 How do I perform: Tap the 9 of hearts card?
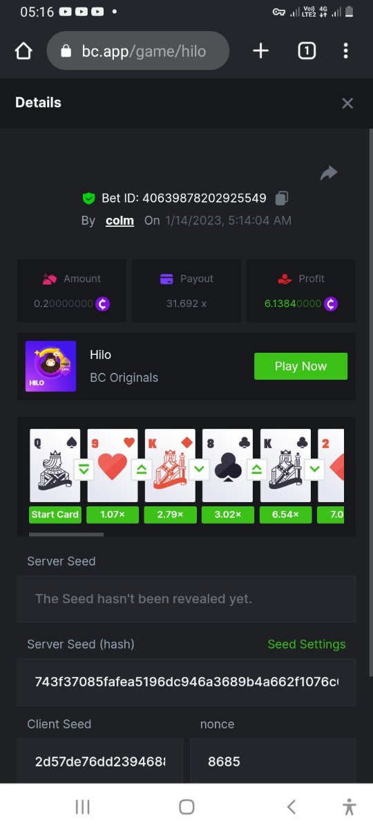coord(113,465)
